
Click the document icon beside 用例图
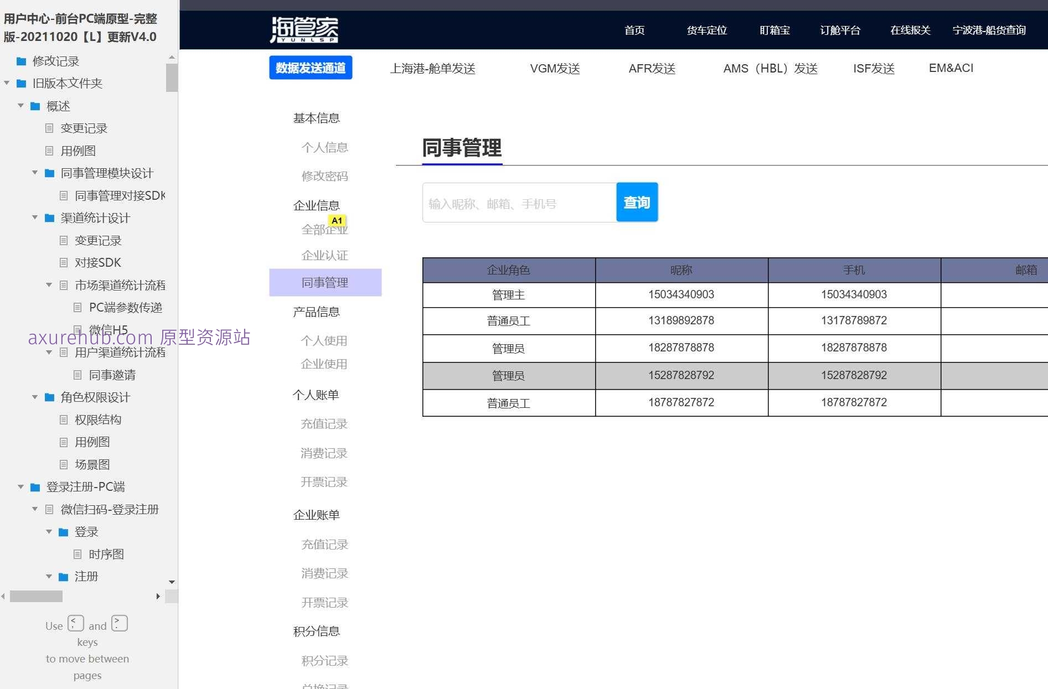[50, 151]
